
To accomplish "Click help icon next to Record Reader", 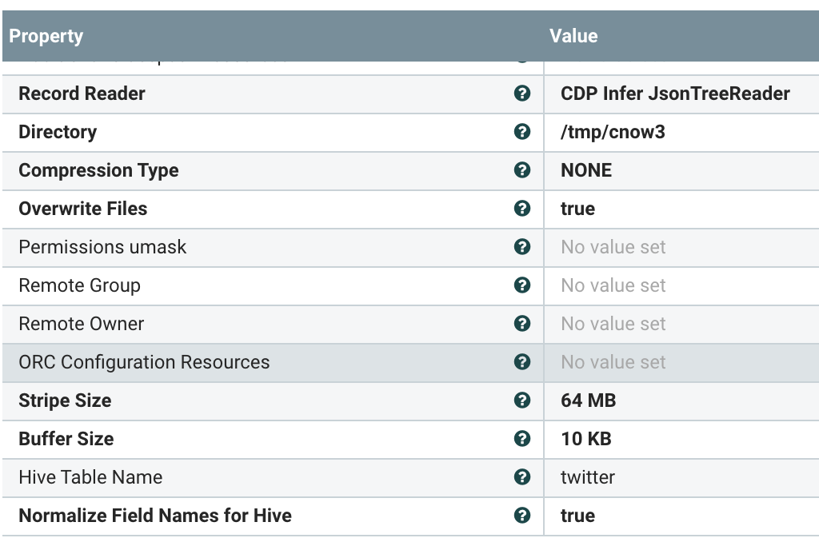I will pos(522,94).
